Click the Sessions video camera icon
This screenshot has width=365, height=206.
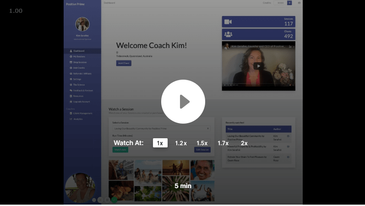(228, 22)
